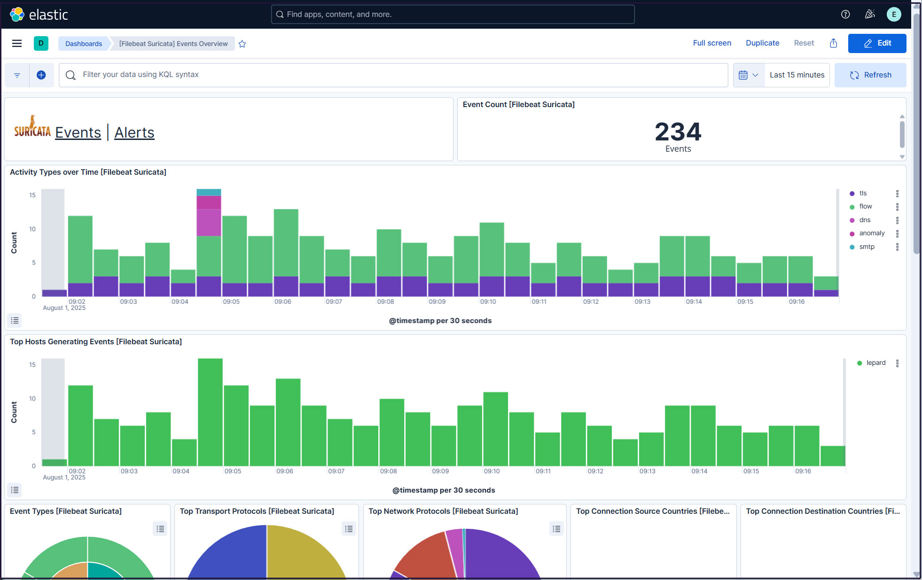The width and height of the screenshot is (922, 580).
Task: Click the Top Transport Protocols pie chart
Action: tap(266, 551)
